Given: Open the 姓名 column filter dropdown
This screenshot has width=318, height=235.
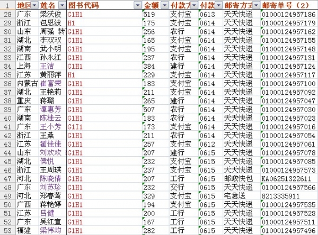Looking at the screenshot, I should click(x=61, y=5).
